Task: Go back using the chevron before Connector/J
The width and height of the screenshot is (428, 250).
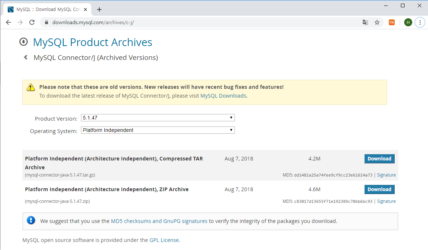Action: [26, 57]
